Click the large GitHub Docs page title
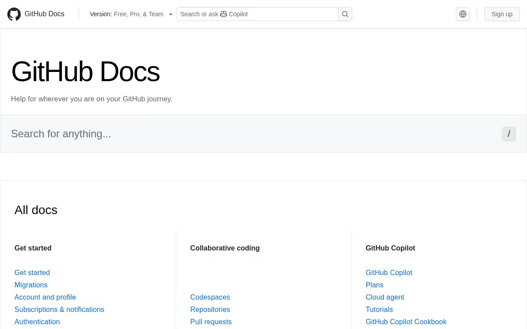This screenshot has width=527, height=329. [85, 71]
